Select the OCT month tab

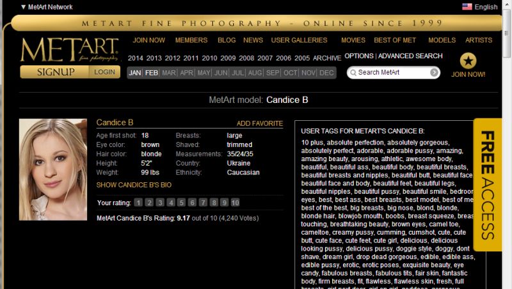point(291,73)
